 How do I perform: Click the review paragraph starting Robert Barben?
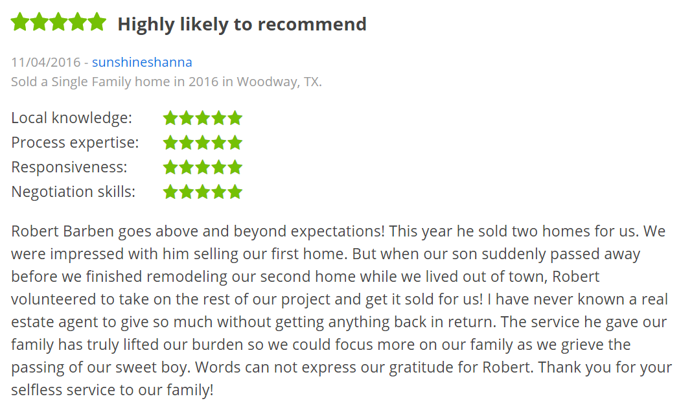coord(341,310)
